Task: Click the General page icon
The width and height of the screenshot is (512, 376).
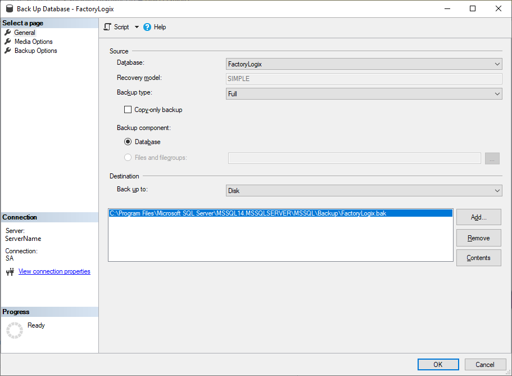Action: (x=8, y=32)
